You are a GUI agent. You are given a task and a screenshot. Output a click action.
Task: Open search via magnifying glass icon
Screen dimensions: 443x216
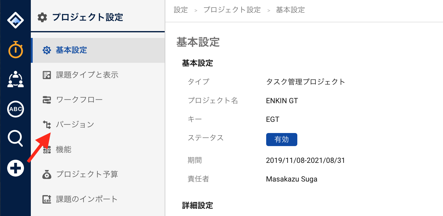[16, 139]
